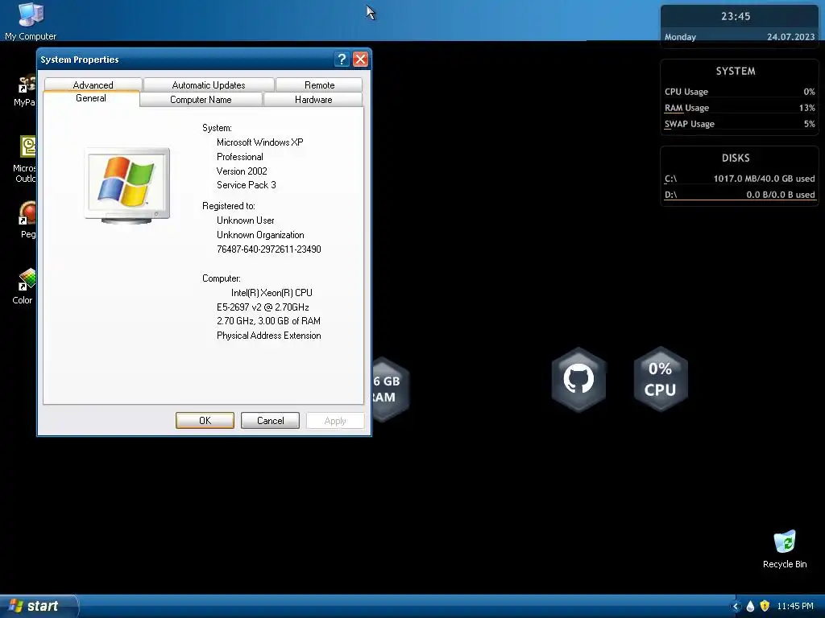
Task: Click the SWAP Usage row in the System widget
Action: pyautogui.click(x=740, y=124)
